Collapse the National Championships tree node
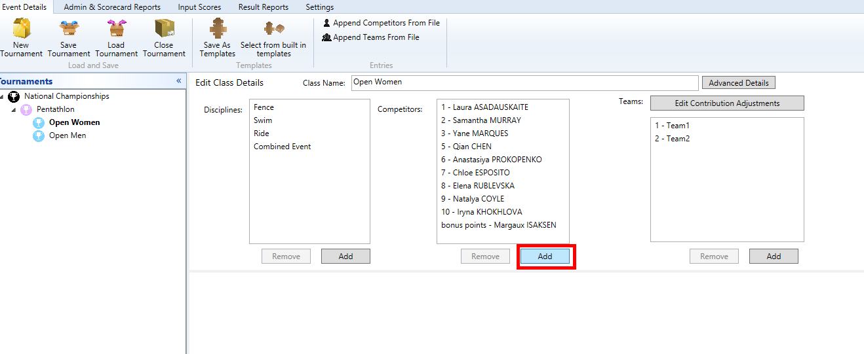 click(x=3, y=97)
